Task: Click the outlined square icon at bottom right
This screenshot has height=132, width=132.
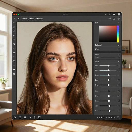Action: [118, 117]
